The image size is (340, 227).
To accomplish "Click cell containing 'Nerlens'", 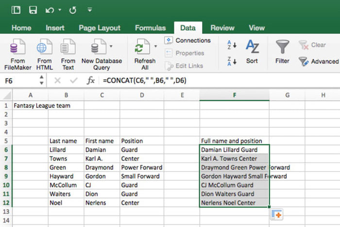I will pos(102,203).
